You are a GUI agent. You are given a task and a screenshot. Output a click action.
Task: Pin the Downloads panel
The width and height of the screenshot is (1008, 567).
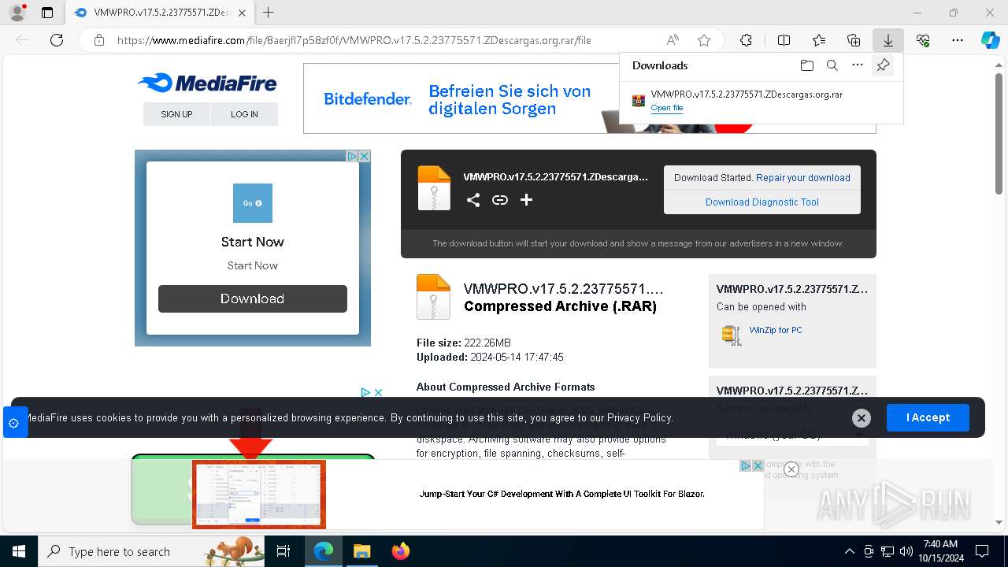click(x=883, y=65)
